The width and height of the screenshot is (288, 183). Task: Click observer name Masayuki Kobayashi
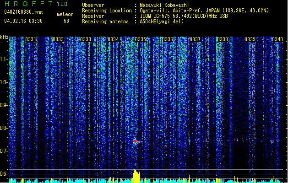[164, 5]
